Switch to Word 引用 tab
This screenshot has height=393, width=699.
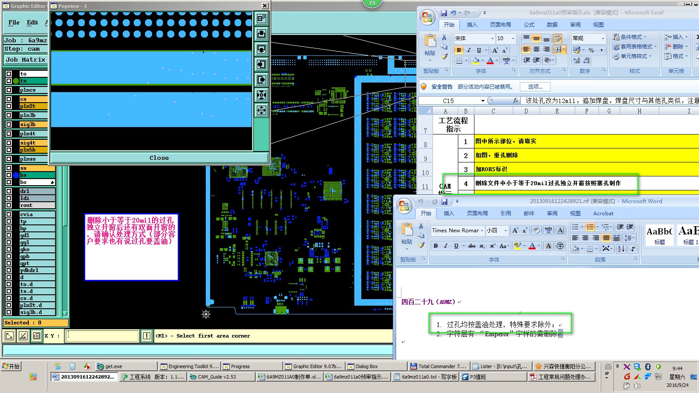click(505, 214)
